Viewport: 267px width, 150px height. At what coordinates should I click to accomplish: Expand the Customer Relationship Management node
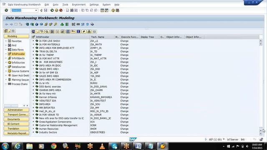(x=33, y=125)
